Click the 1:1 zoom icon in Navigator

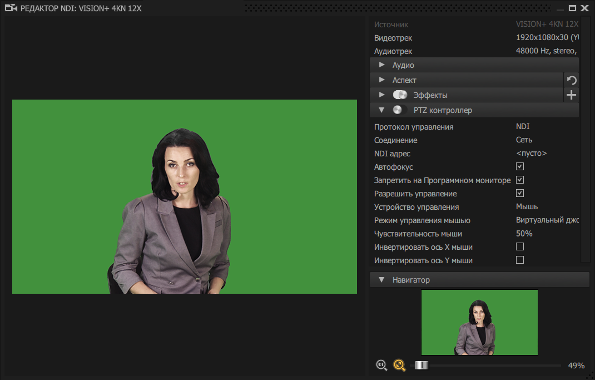381,365
